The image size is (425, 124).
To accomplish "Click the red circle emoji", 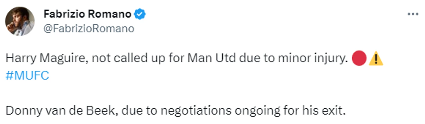I will click(359, 59).
